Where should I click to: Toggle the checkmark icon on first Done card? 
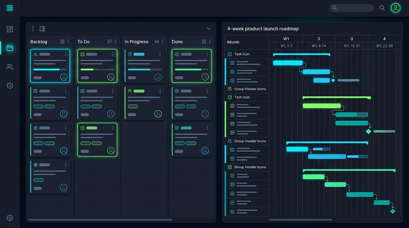tap(177, 54)
